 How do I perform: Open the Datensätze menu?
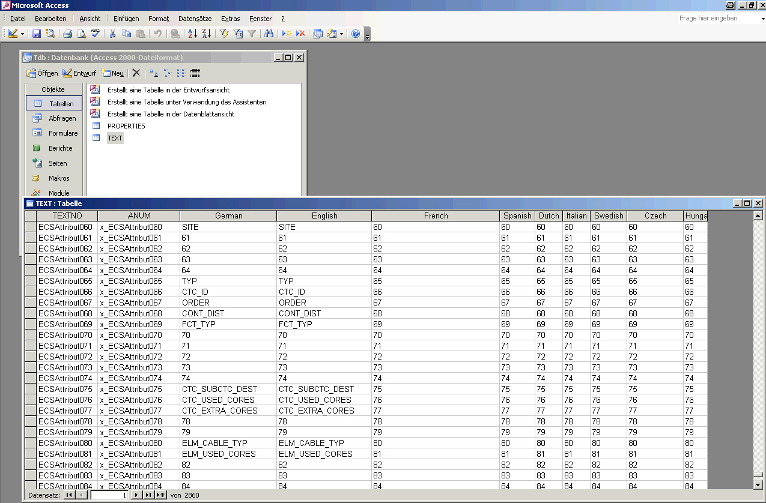pyautogui.click(x=195, y=19)
